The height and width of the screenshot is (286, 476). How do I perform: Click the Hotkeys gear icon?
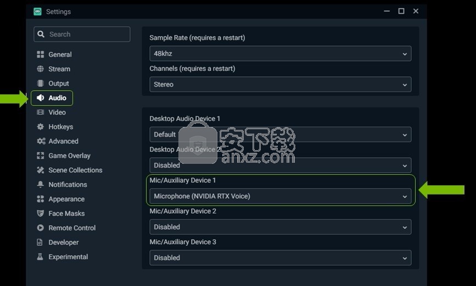pos(41,127)
